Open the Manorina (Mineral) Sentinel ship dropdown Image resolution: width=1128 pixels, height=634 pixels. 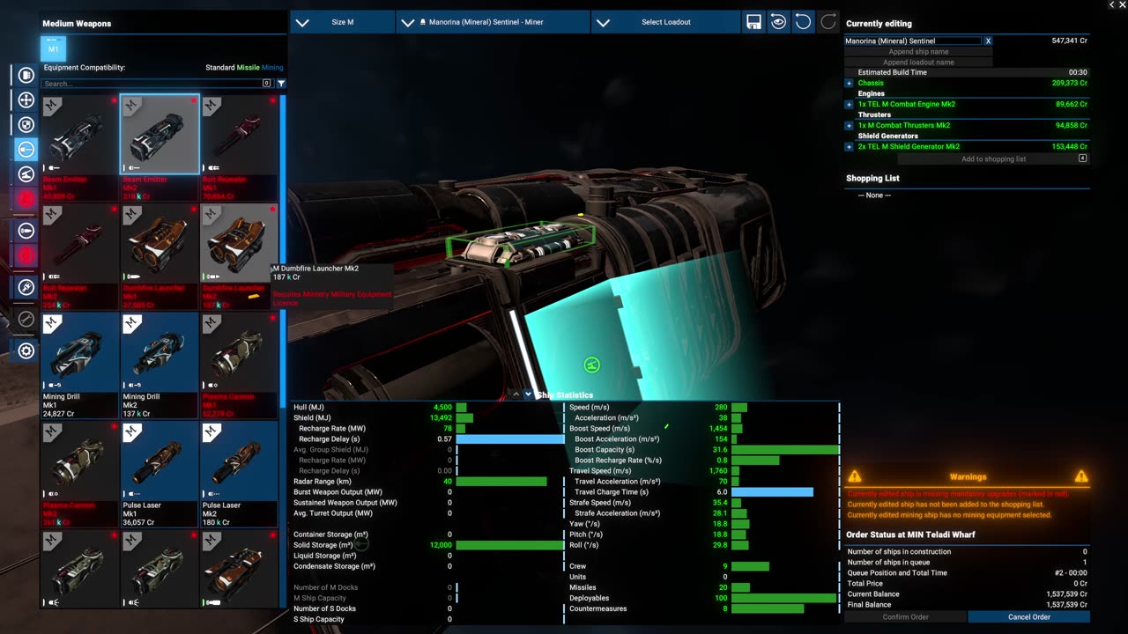pyautogui.click(x=493, y=22)
